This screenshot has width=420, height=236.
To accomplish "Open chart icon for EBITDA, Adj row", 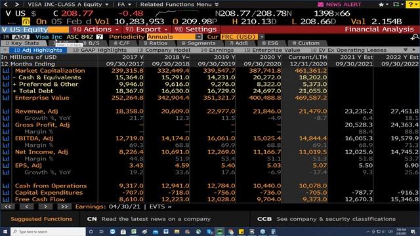I will point(6,138).
